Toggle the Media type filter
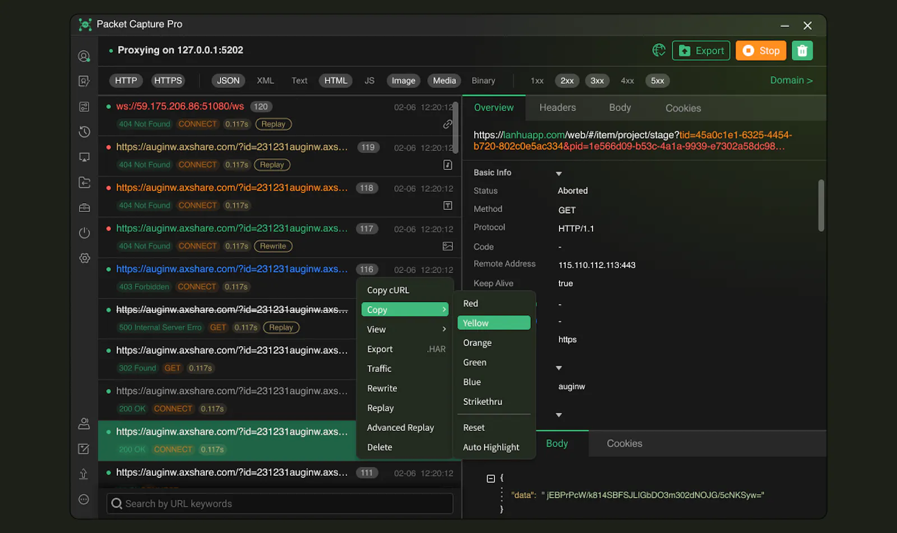 click(445, 81)
